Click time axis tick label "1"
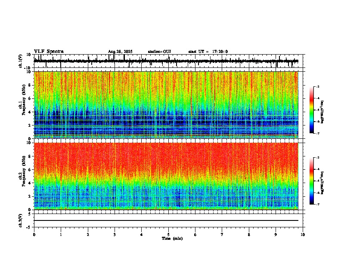This screenshot has width=341, height=263. pos(61,235)
